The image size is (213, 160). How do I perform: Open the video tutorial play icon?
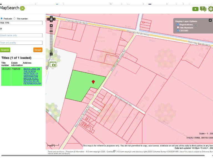pos(195,9)
